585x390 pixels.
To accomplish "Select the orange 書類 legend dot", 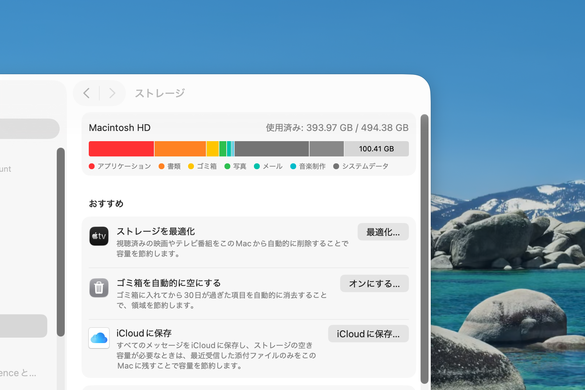I will (x=162, y=166).
